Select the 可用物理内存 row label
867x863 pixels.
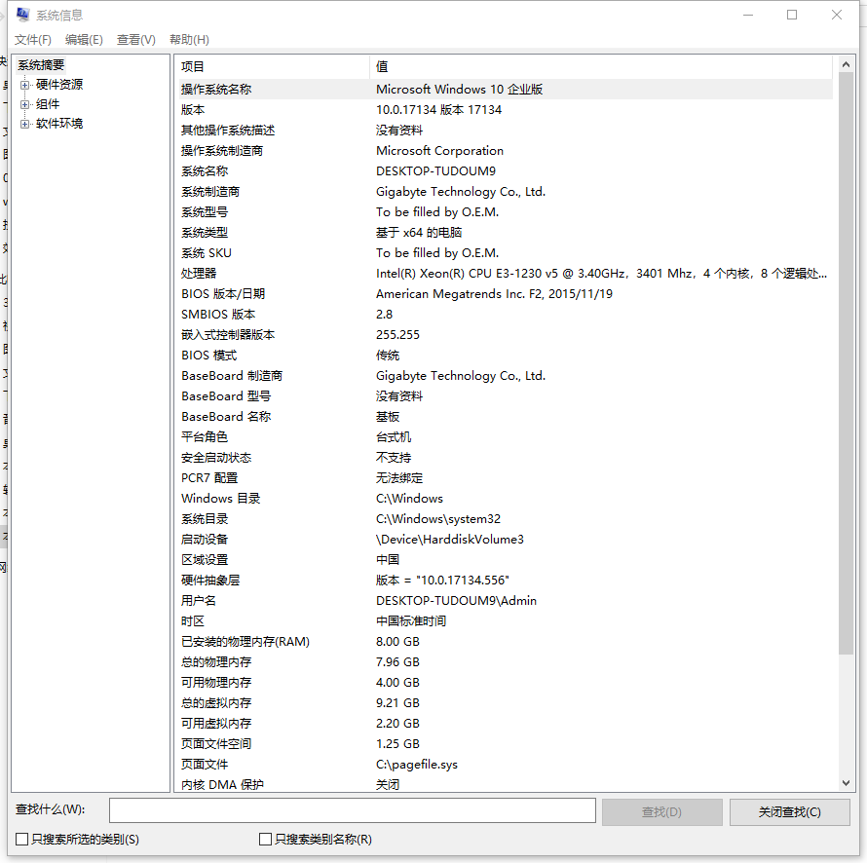(x=216, y=683)
